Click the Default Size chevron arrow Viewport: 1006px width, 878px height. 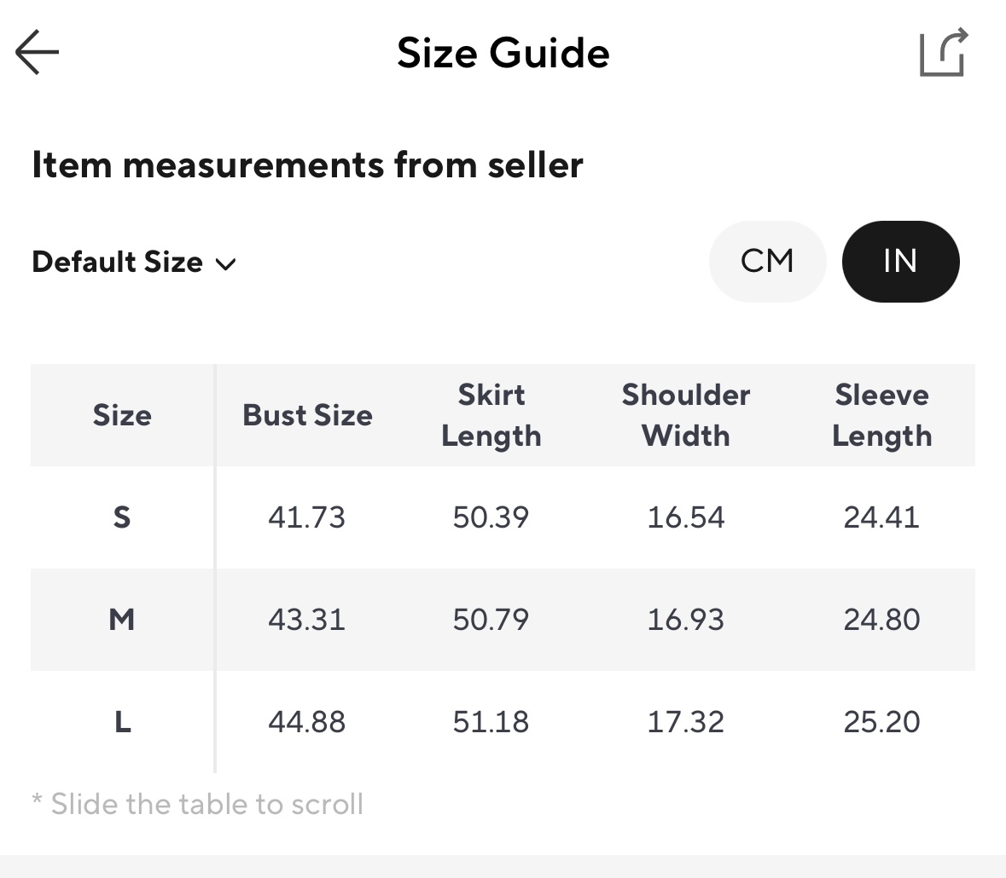coord(226,263)
